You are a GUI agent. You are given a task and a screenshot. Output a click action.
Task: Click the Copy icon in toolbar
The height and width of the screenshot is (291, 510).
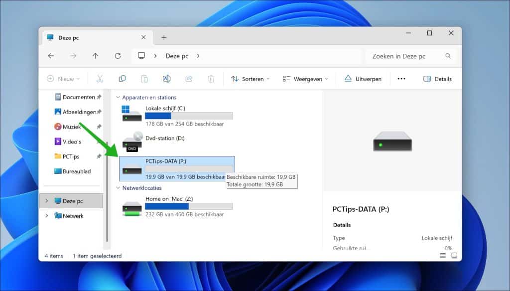click(122, 79)
